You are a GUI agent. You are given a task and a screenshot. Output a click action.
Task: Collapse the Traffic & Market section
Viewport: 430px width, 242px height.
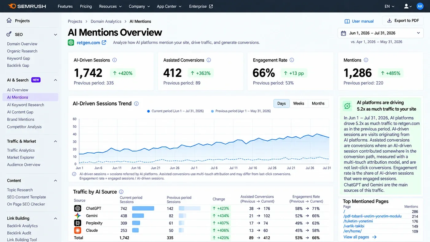point(56,141)
